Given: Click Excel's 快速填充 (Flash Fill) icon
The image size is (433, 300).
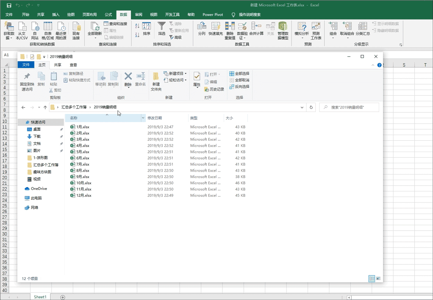Looking at the screenshot, I should [216, 27].
